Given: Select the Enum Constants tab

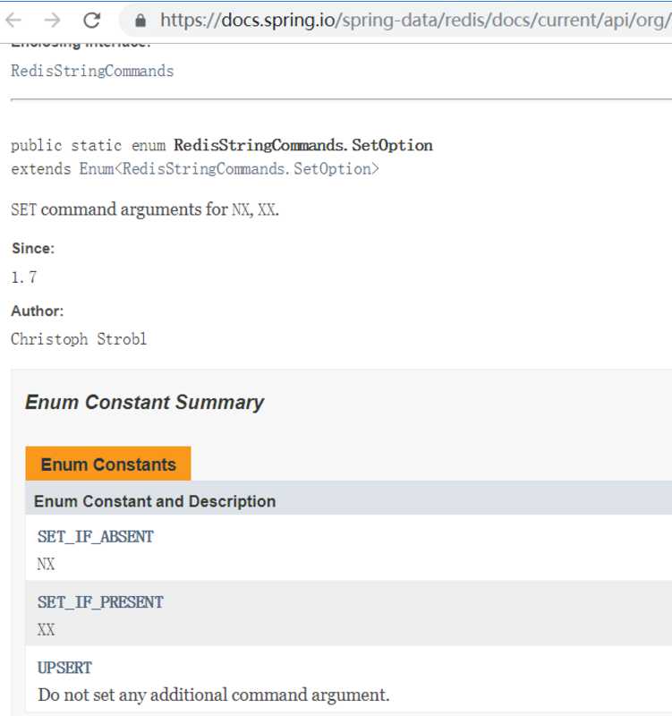Looking at the screenshot, I should (108, 464).
